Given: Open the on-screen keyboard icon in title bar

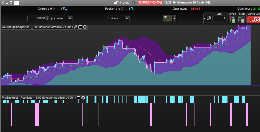Looking at the screenshot, I should [16, 3].
